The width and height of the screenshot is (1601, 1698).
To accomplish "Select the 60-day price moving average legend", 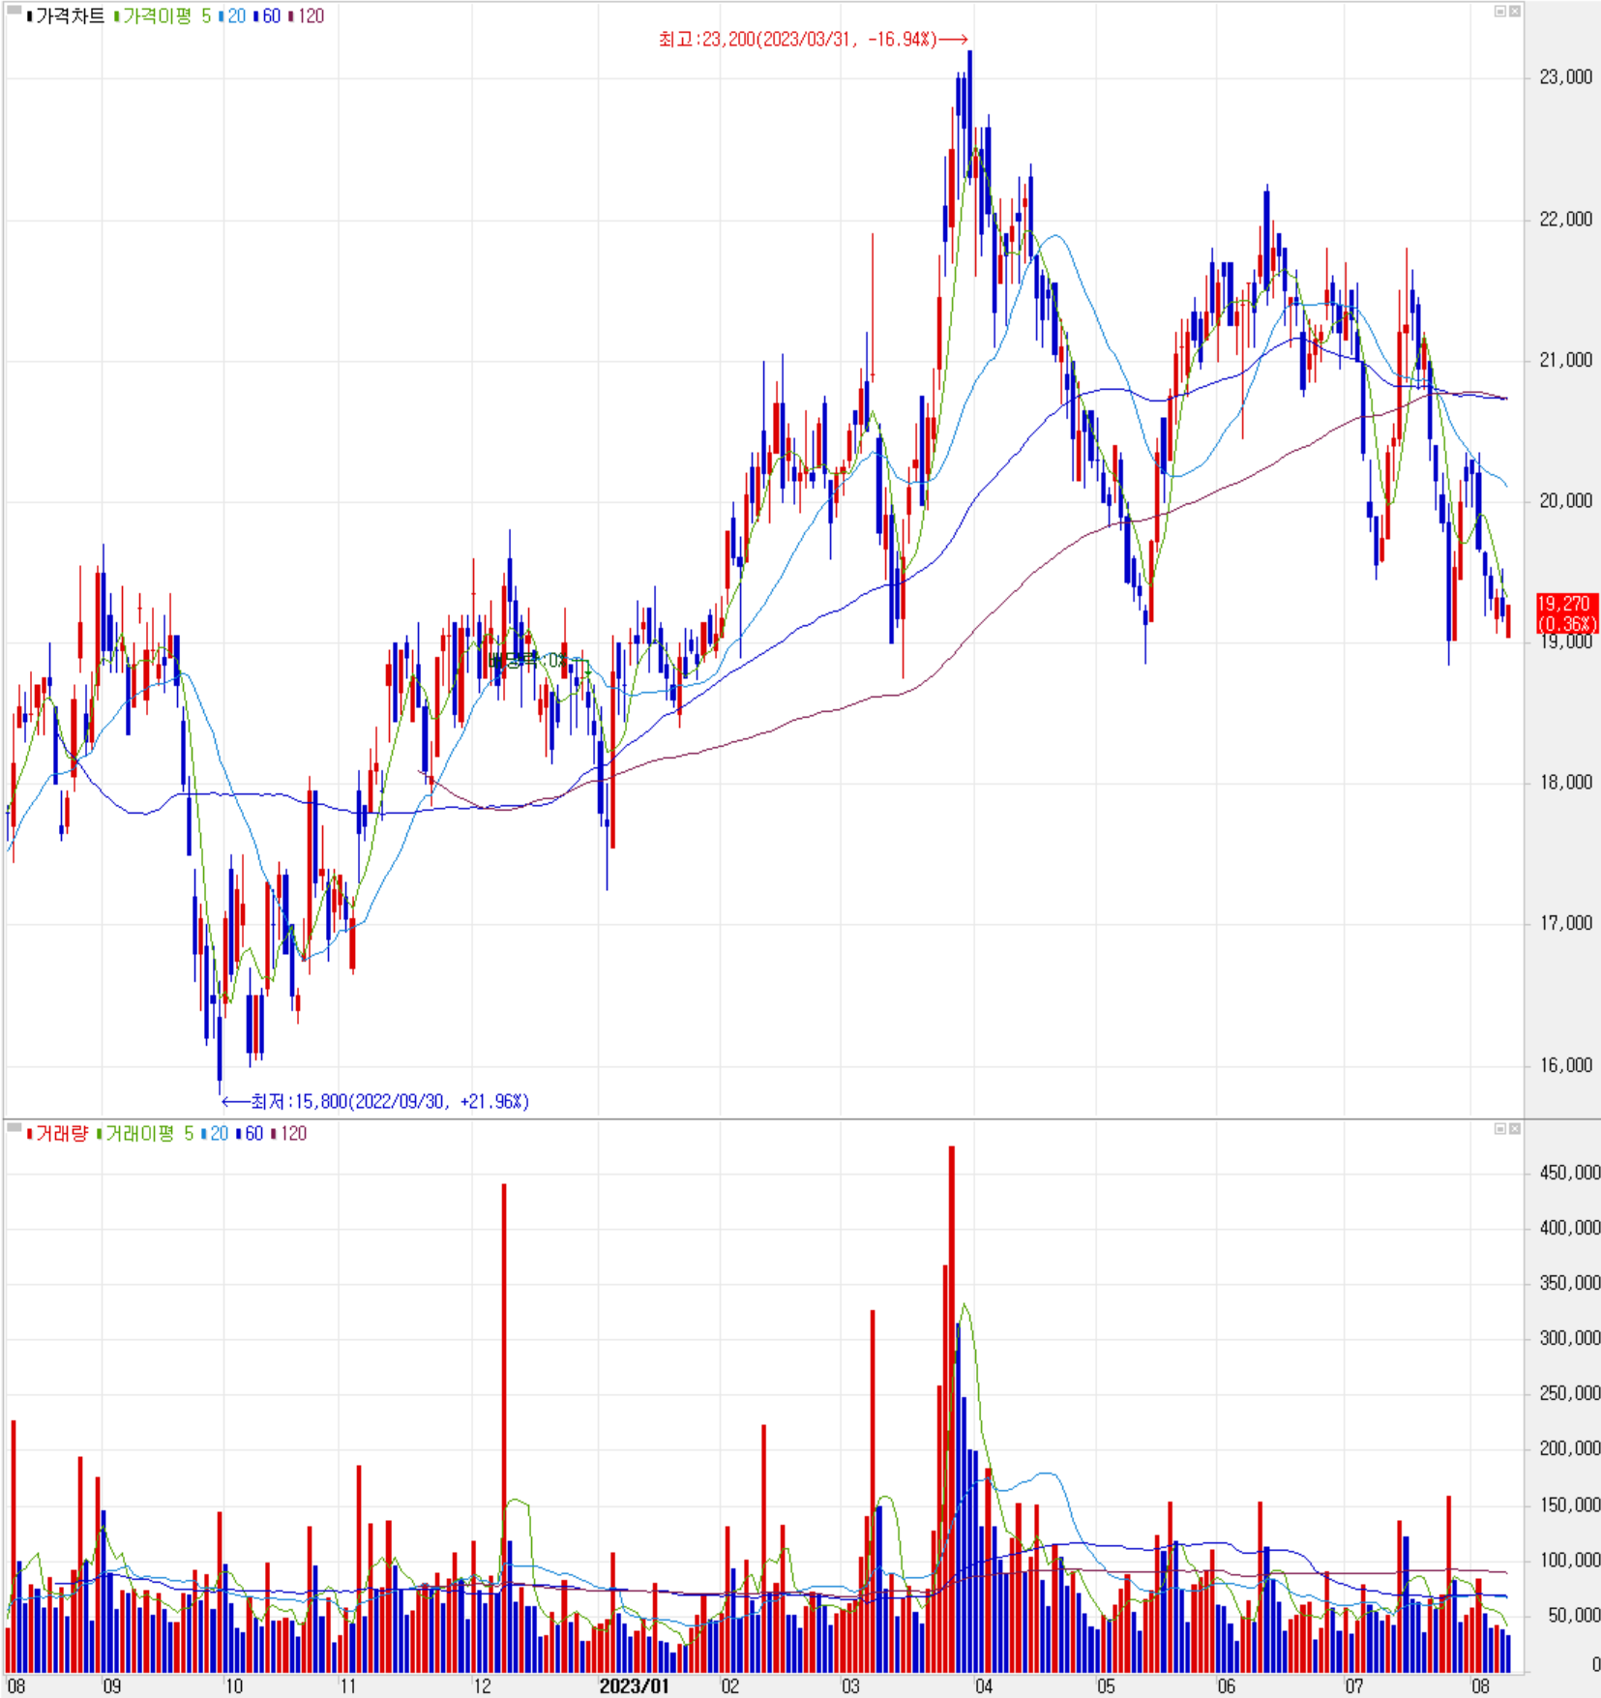I will click(x=267, y=16).
